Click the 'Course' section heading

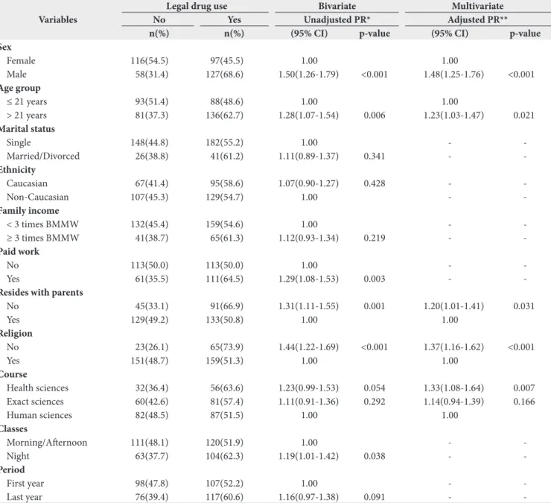[13, 374]
